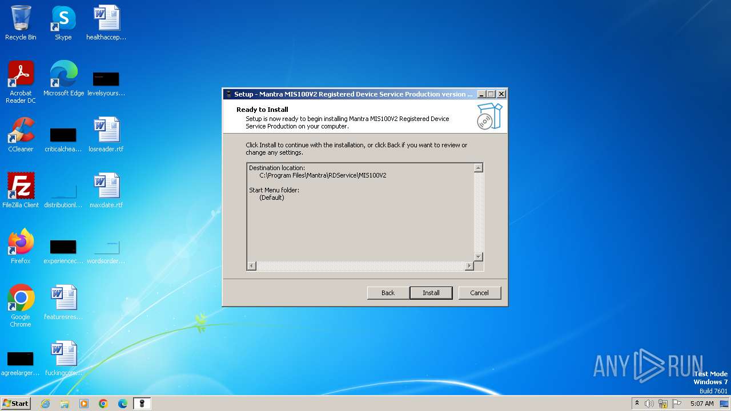This screenshot has height=411, width=731.
Task: Open Windows Media Player in taskbar
Action: tap(84, 404)
